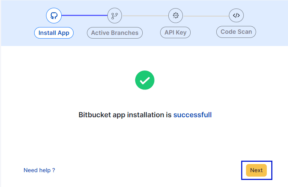This screenshot has width=288, height=187.
Task: Select the API Key step label
Action: (175, 32)
